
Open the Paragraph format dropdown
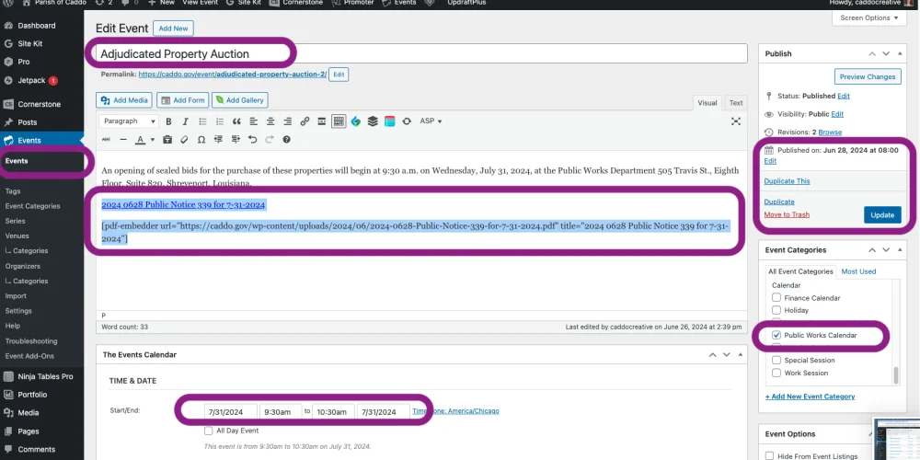pos(128,121)
